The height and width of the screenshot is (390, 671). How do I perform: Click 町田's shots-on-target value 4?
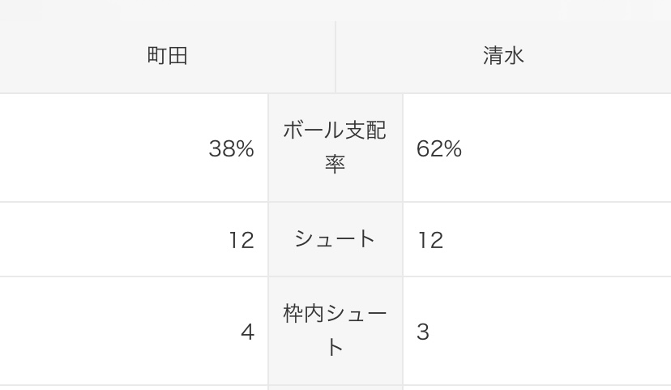[247, 332]
